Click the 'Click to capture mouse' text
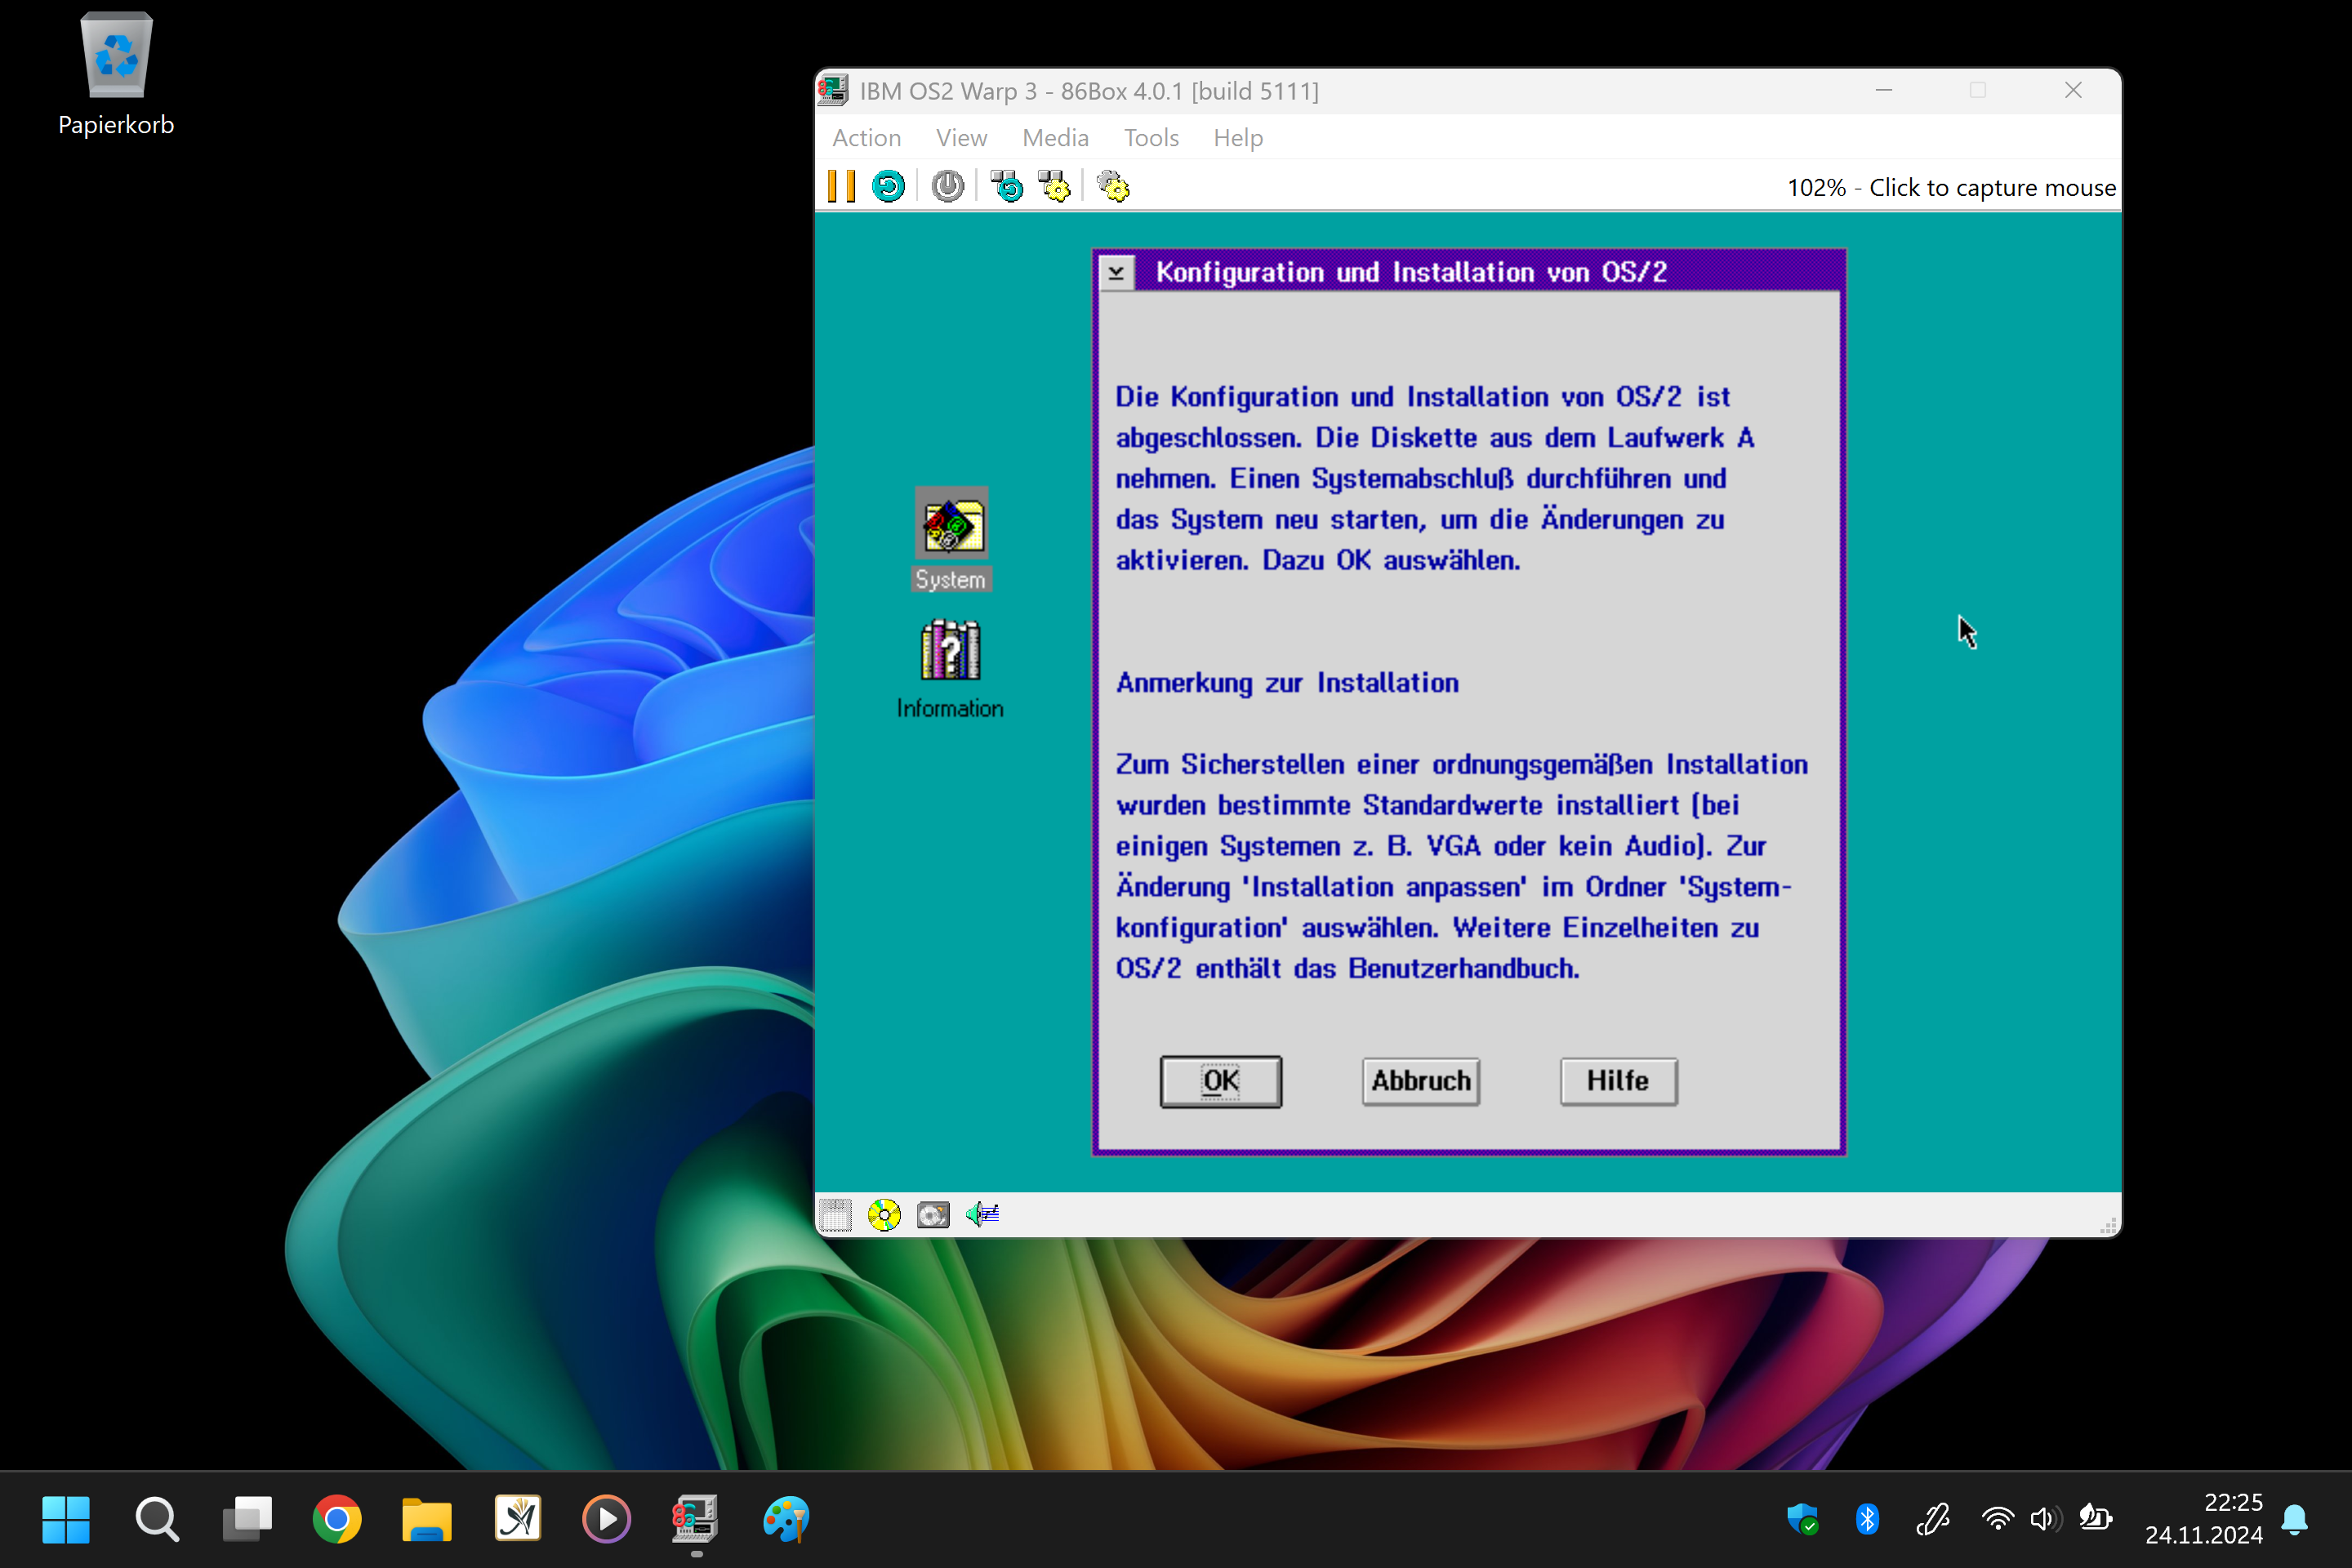 tap(1992, 188)
